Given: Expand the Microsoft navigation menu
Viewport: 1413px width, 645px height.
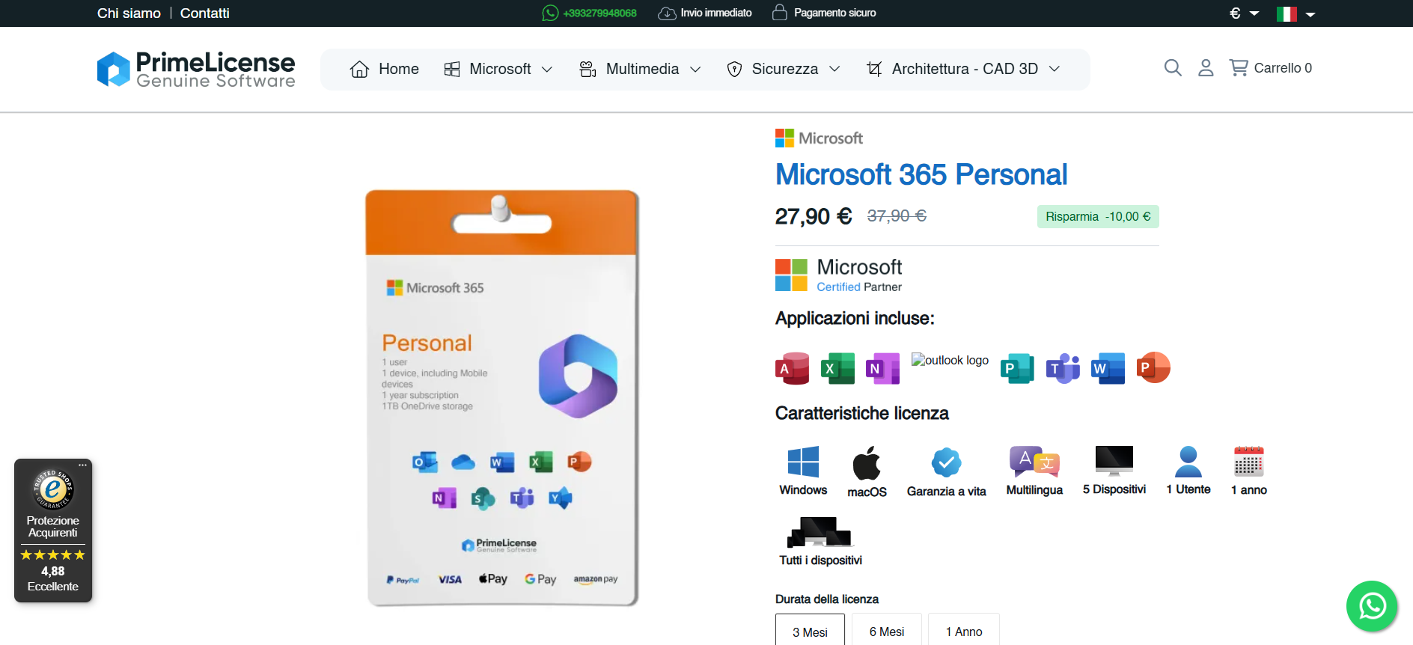Looking at the screenshot, I should pyautogui.click(x=498, y=70).
